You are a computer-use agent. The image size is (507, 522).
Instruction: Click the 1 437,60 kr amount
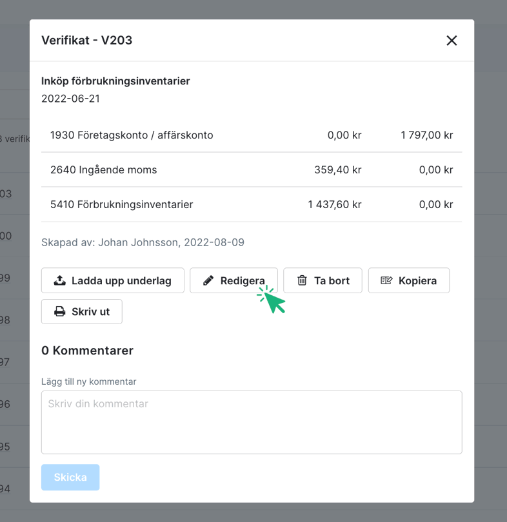point(334,204)
